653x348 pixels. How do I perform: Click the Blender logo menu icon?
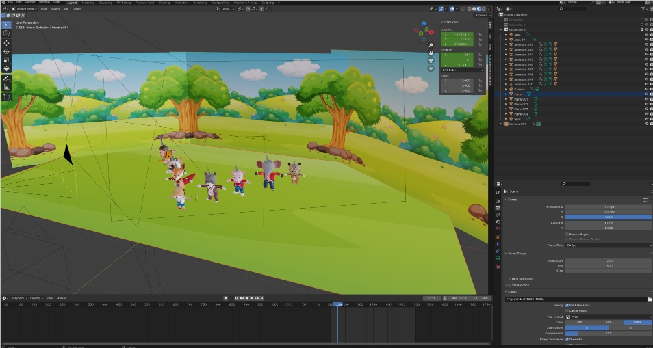pos(3,2)
